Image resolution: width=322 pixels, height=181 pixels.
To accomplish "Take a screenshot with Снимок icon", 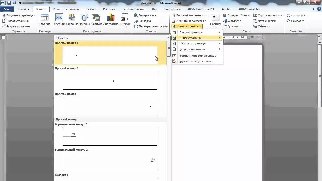I will point(125,21).
